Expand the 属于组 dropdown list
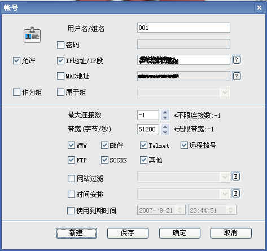Viewport: 267px width, 251px height. (x=225, y=93)
